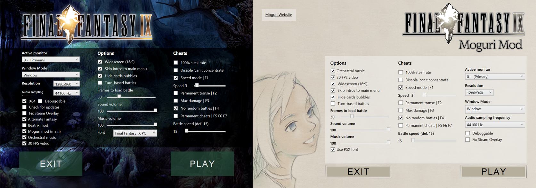Open Active monitor dropdown in dark launcher
This screenshot has height=188, width=536.
(51, 59)
